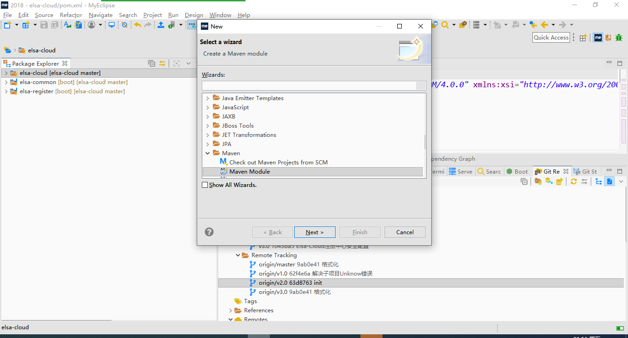The image size is (628, 338).
Task: Switch to the Git St tab
Action: tap(585, 171)
